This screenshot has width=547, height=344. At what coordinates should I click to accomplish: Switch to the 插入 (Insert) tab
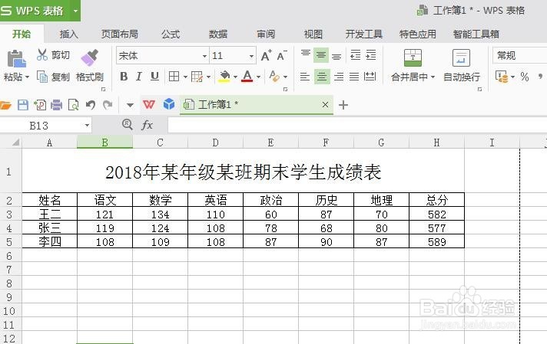[x=68, y=34]
